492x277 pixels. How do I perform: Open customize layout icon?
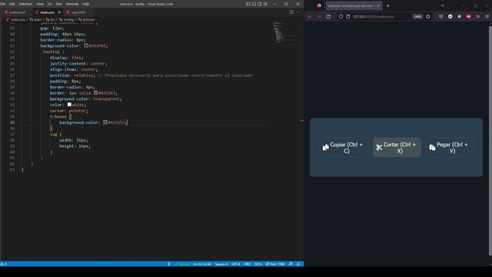(265, 4)
